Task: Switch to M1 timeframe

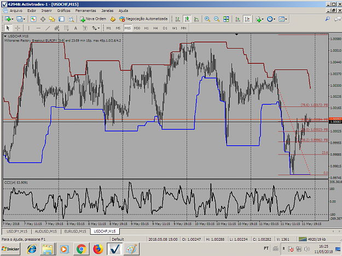Action: pos(109,28)
